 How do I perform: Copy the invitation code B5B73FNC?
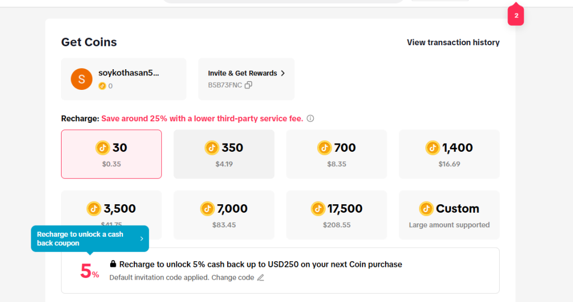[x=248, y=85]
